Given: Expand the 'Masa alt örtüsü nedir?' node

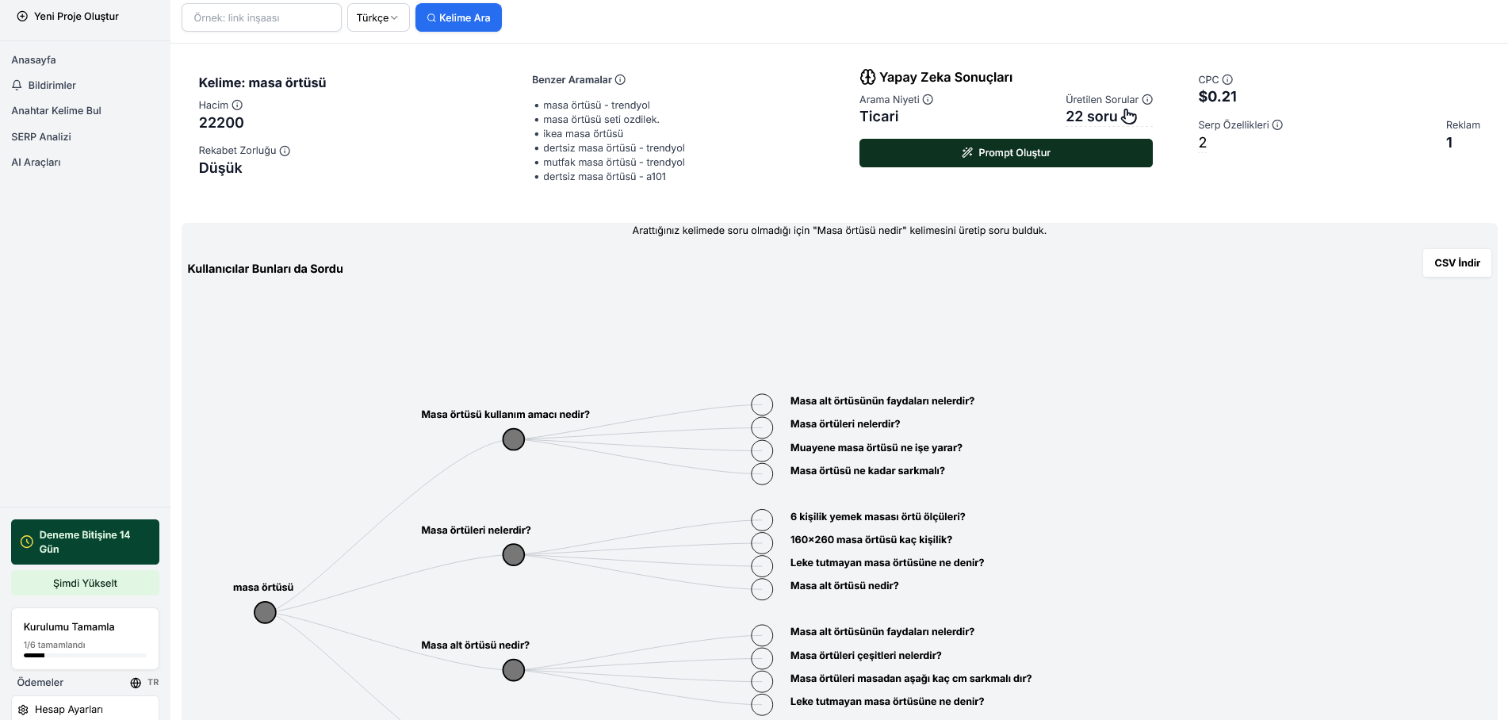Looking at the screenshot, I should (x=513, y=670).
